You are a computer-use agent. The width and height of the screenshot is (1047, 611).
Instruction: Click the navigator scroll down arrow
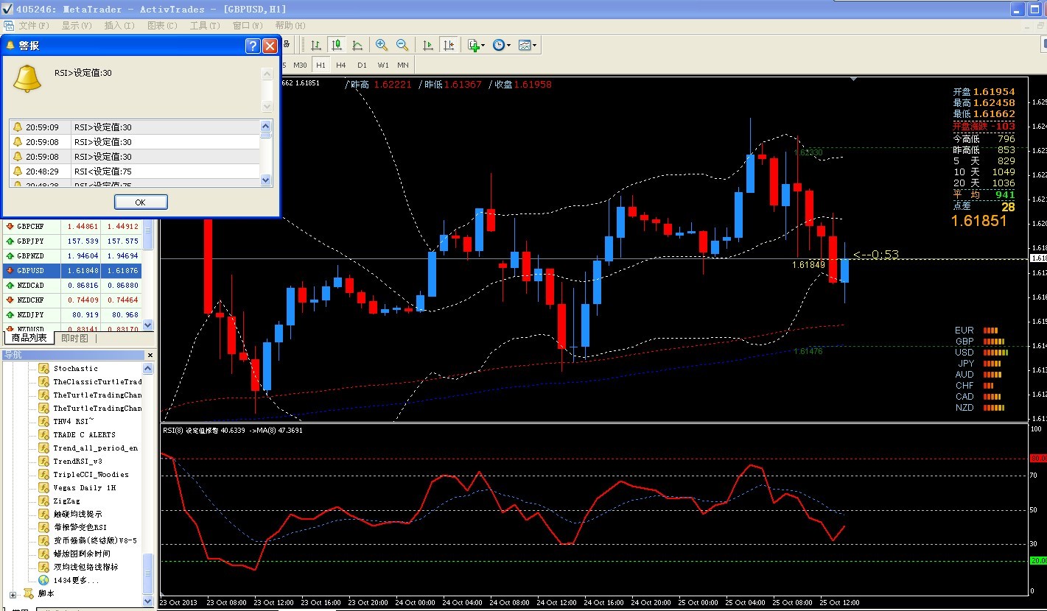tap(148, 601)
